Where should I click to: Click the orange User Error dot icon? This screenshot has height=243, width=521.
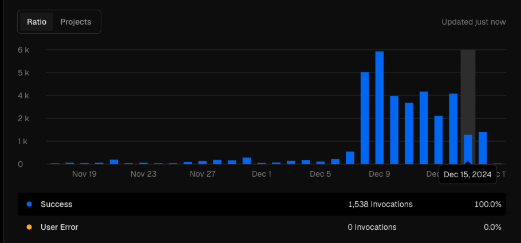(x=29, y=227)
